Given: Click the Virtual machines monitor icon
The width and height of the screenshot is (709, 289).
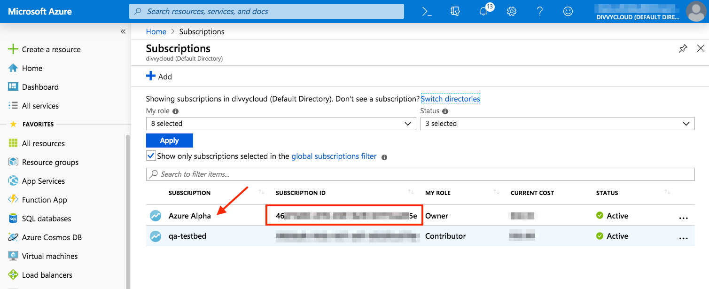Looking at the screenshot, I should coord(13,256).
